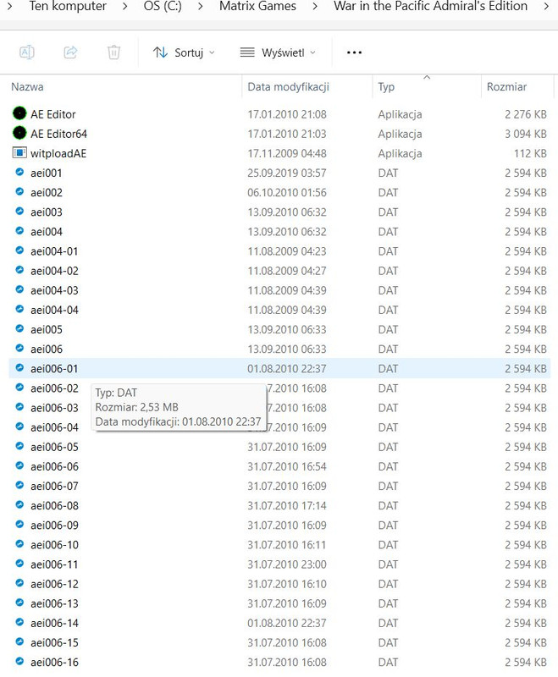Select the aei006-04 file icon
The width and height of the screenshot is (558, 677).
point(19,427)
